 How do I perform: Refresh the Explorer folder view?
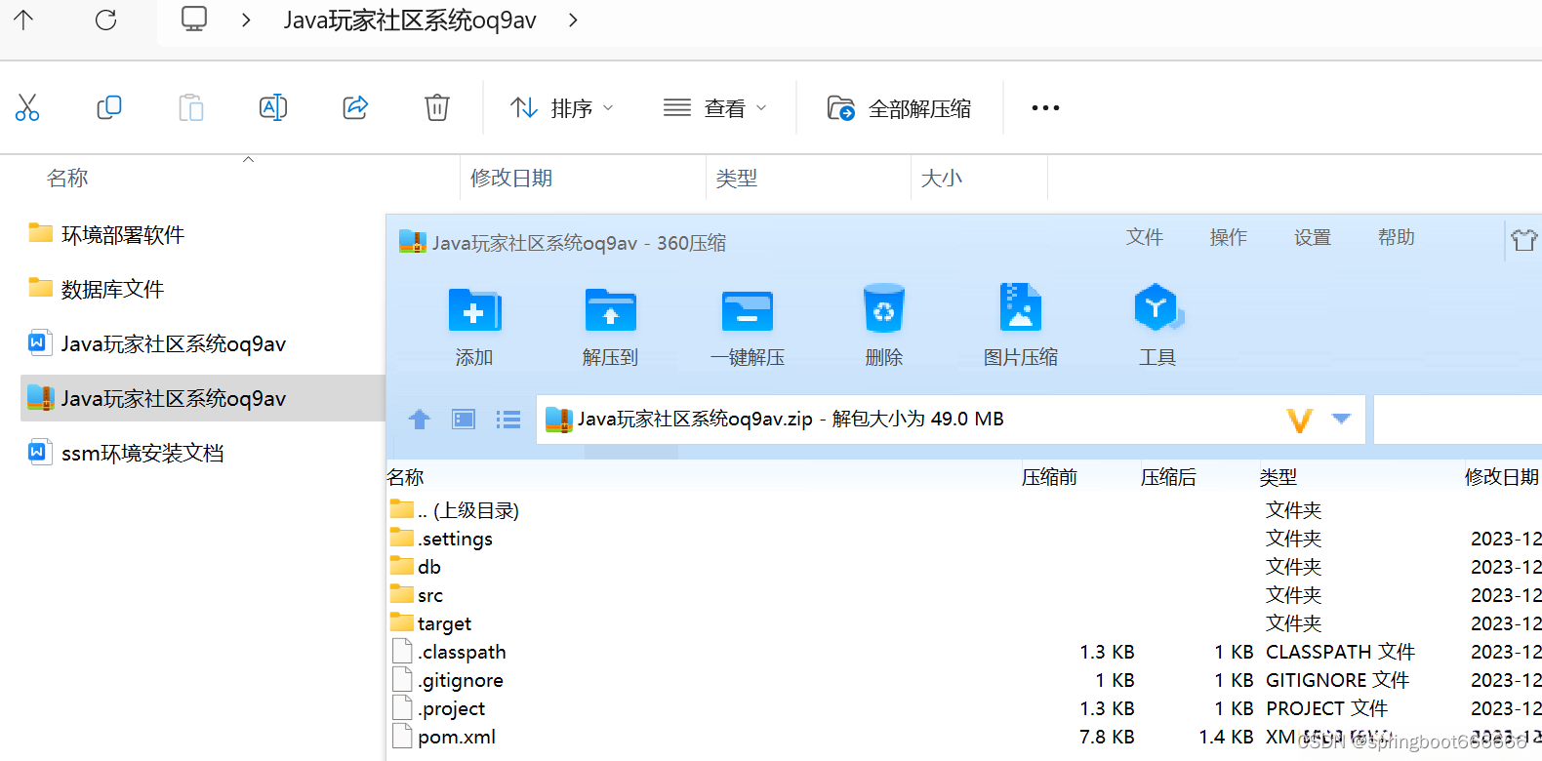pos(105,20)
